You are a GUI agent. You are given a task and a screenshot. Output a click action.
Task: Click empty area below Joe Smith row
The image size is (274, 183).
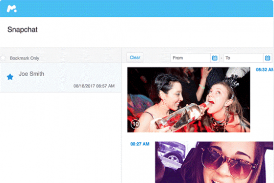pos(61,138)
